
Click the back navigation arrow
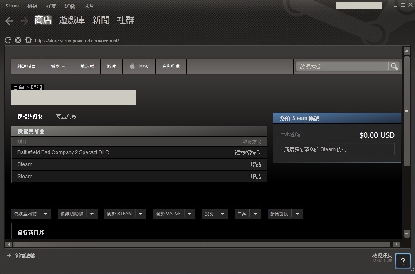coord(9,21)
